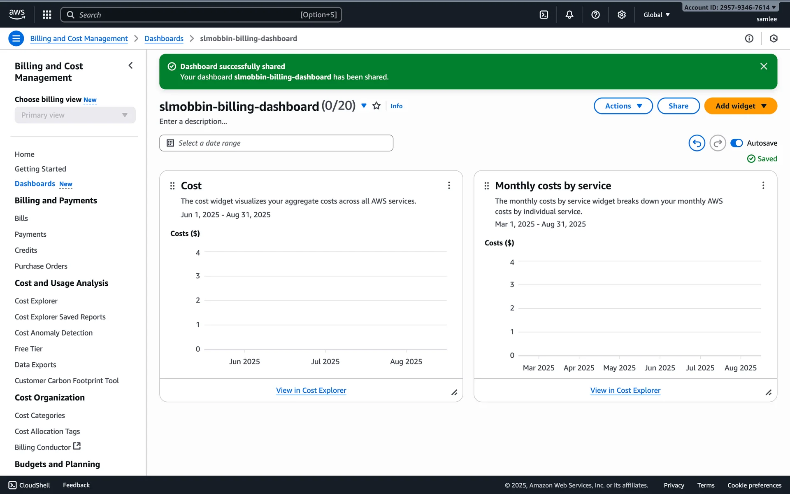Open Cost widget three-dot menu
Image resolution: width=790 pixels, height=494 pixels.
click(x=449, y=186)
